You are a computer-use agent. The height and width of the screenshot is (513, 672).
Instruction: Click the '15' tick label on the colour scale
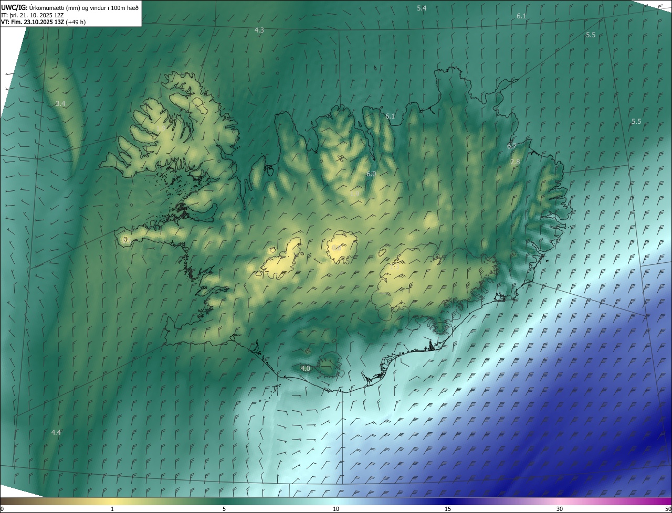pyautogui.click(x=448, y=509)
